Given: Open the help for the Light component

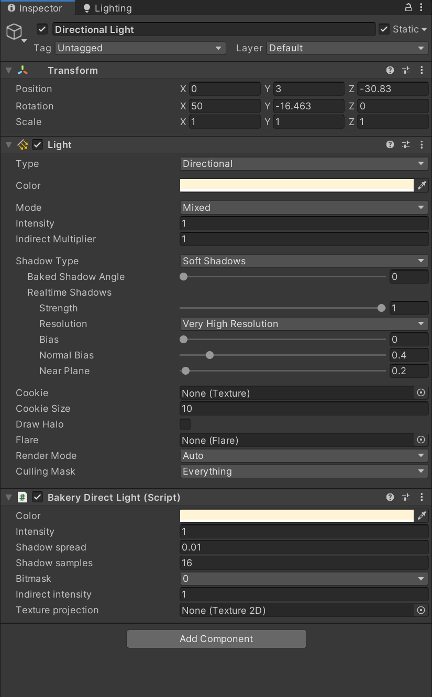Looking at the screenshot, I should (390, 144).
